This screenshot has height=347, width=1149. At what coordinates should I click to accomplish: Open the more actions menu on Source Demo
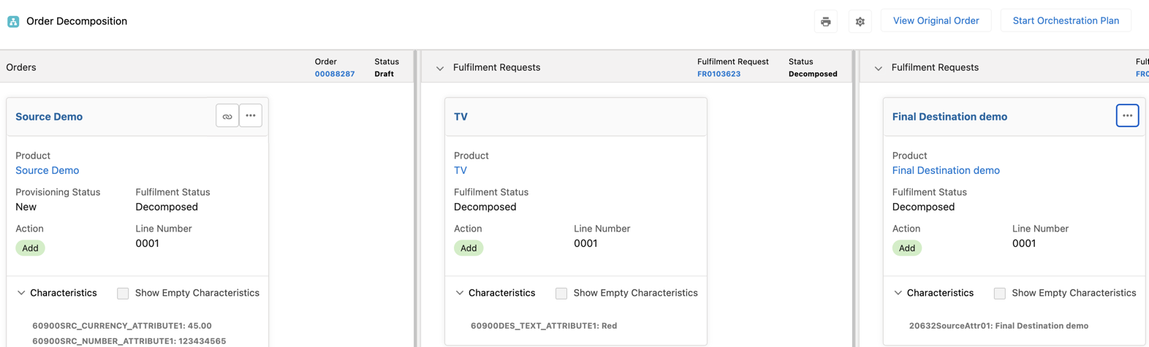point(251,115)
